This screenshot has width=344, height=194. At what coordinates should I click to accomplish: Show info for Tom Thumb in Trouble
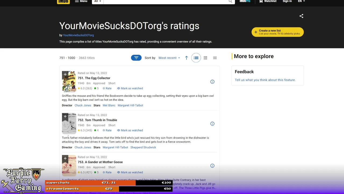click(x=212, y=124)
